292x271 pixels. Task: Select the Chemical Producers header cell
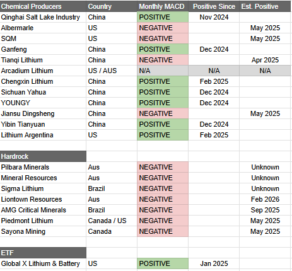pyautogui.click(x=43, y=6)
